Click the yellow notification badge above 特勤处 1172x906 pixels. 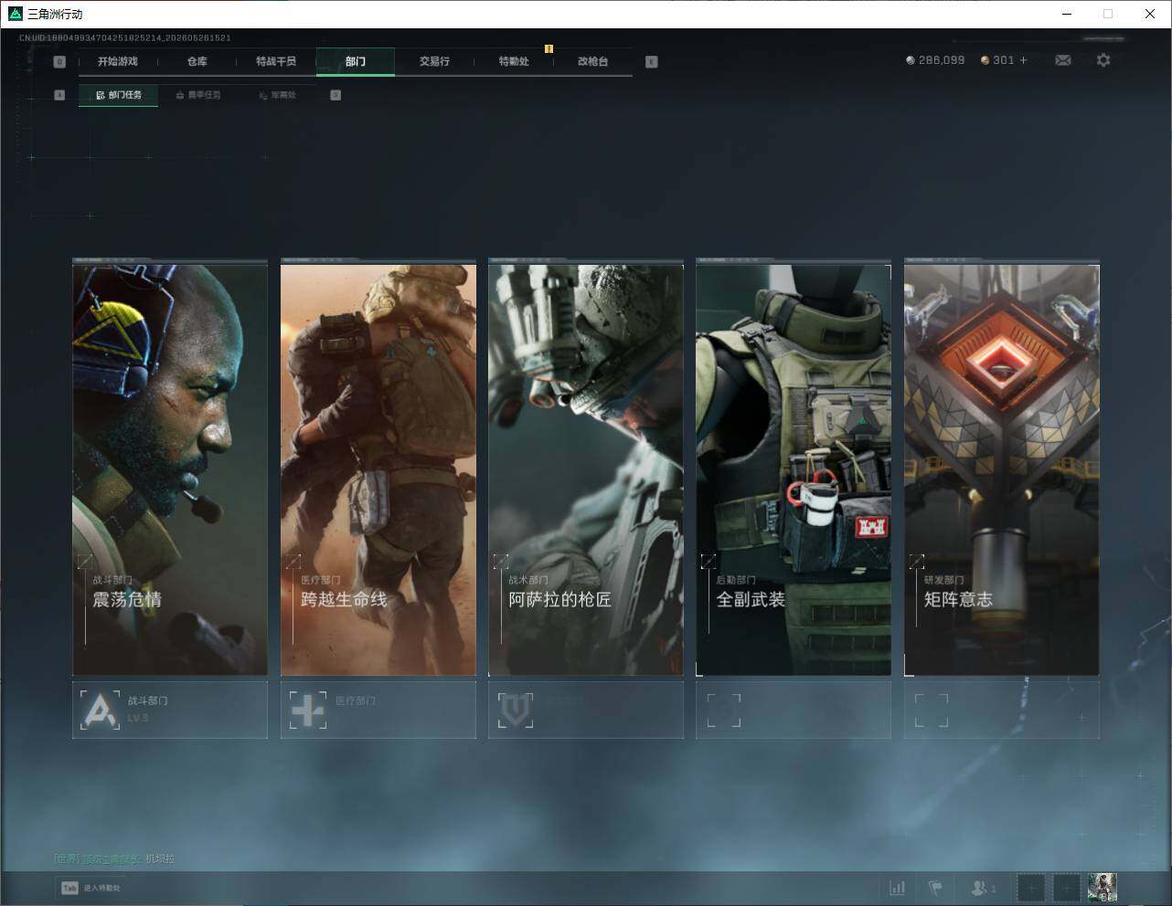pyautogui.click(x=549, y=48)
